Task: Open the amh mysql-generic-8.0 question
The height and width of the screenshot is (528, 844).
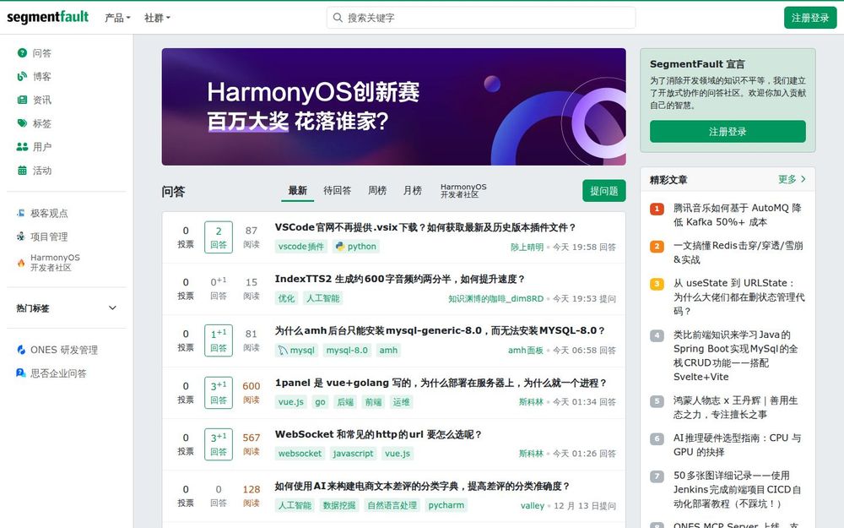Action: pyautogui.click(x=440, y=330)
